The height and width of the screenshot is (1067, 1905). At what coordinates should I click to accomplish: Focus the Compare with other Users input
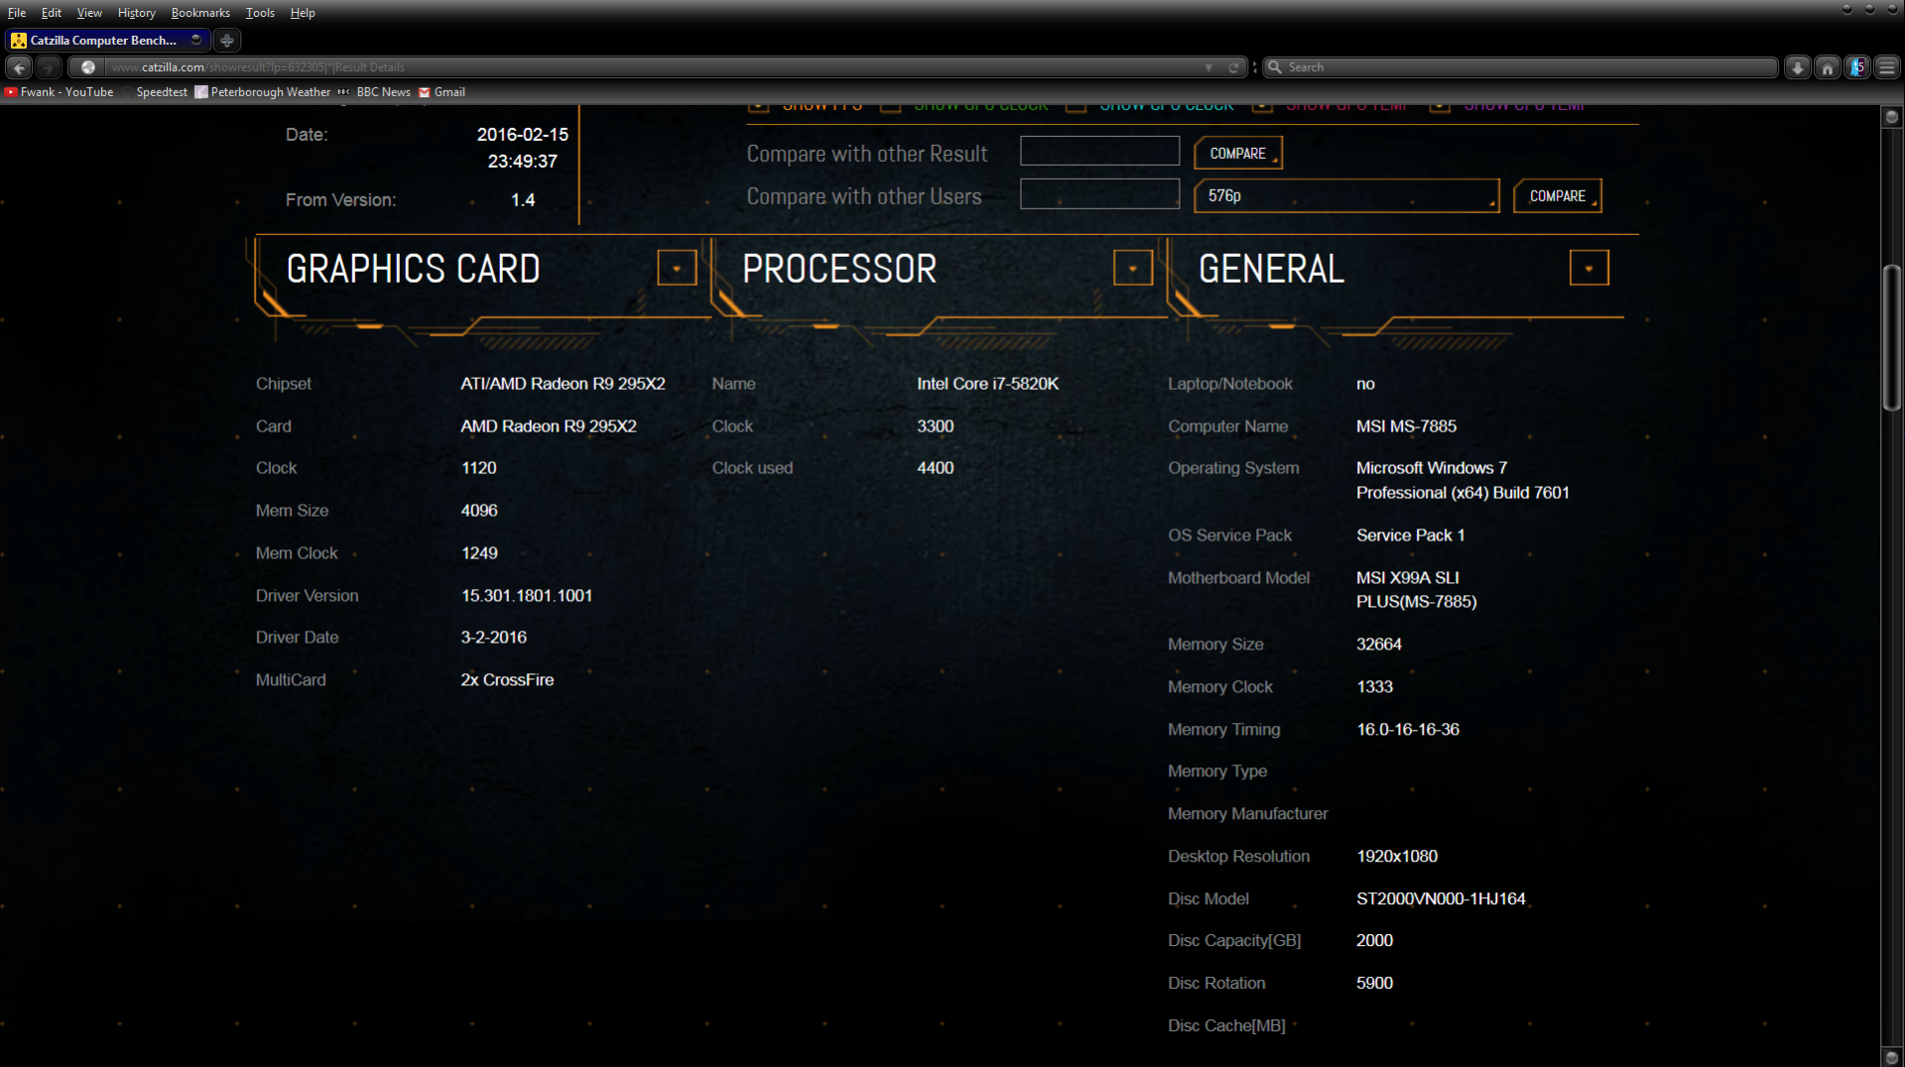[x=1099, y=193]
